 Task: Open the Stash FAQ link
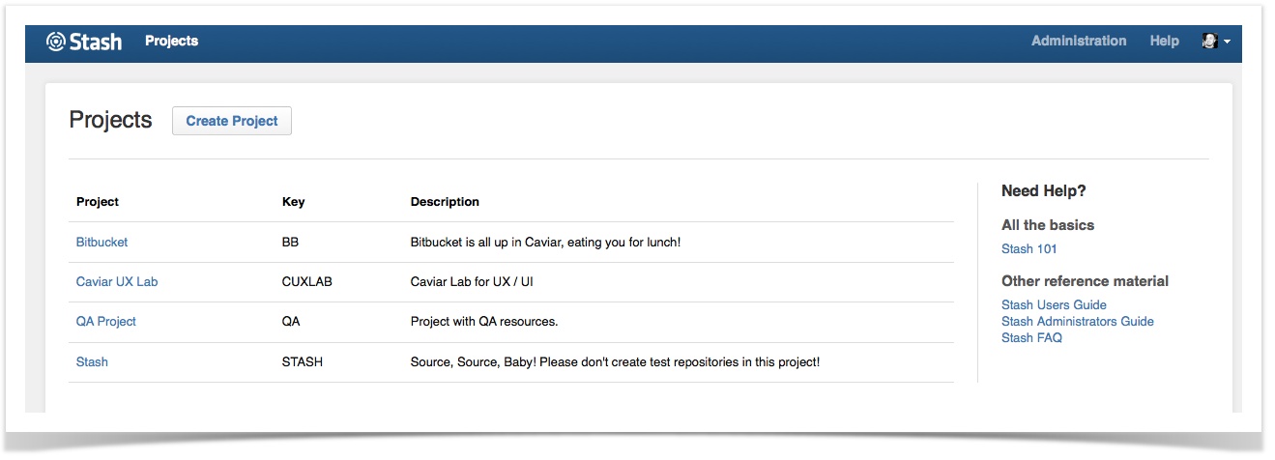tap(1031, 338)
